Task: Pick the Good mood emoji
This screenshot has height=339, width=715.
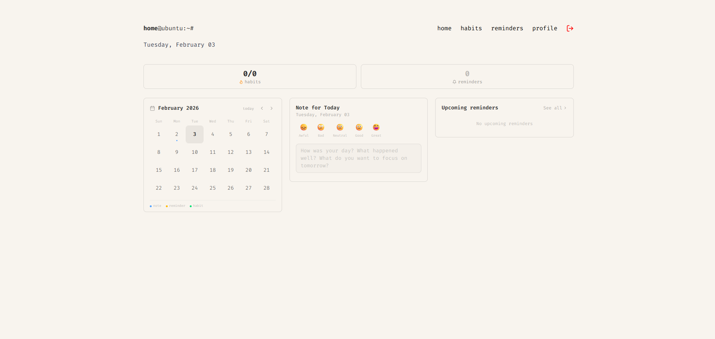Action: (x=359, y=128)
